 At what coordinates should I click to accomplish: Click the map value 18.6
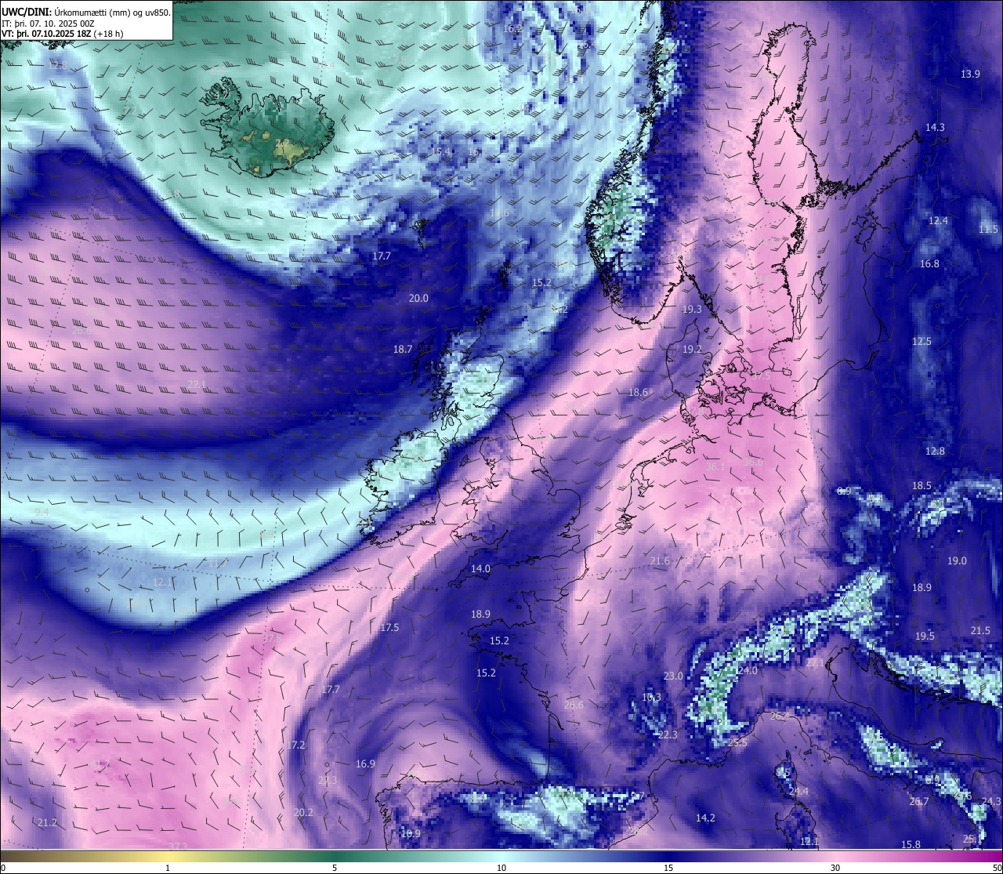[x=638, y=392]
